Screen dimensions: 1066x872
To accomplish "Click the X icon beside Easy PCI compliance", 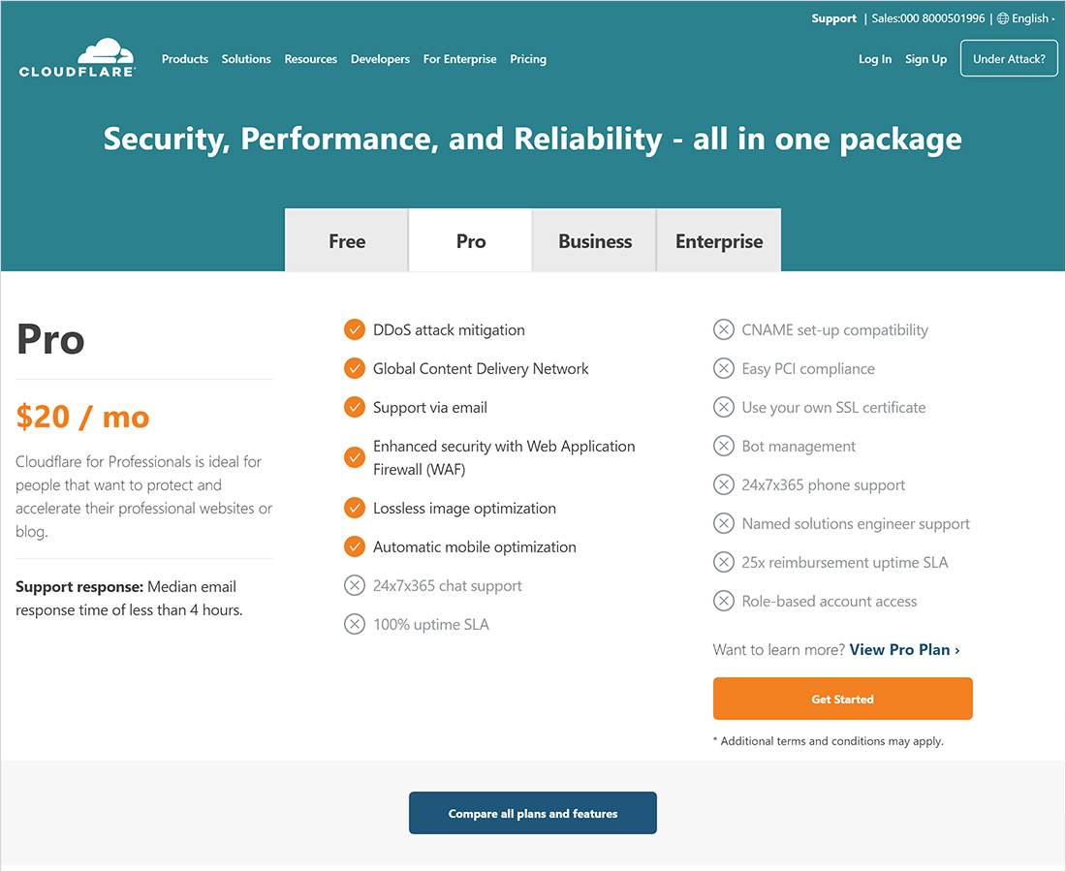I will (724, 369).
